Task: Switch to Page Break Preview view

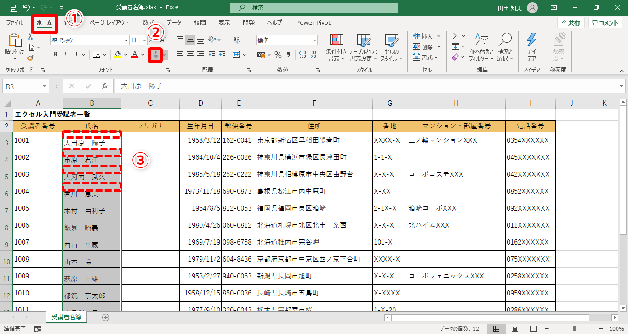Action: point(533,329)
